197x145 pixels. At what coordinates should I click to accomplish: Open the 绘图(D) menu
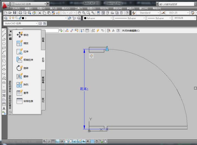click(x=91, y=8)
